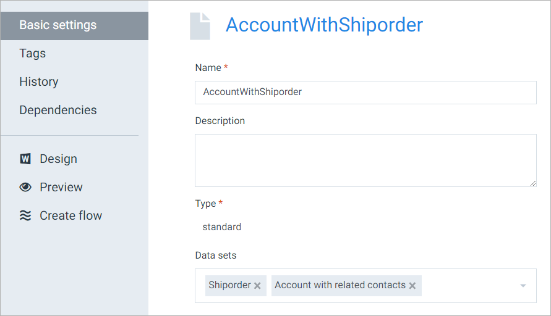Expand the Data sets dropdown arrow
This screenshot has width=551, height=316.
523,286
